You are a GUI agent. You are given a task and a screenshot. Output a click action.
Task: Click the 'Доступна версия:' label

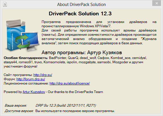pyautogui.click(x=19, y=111)
